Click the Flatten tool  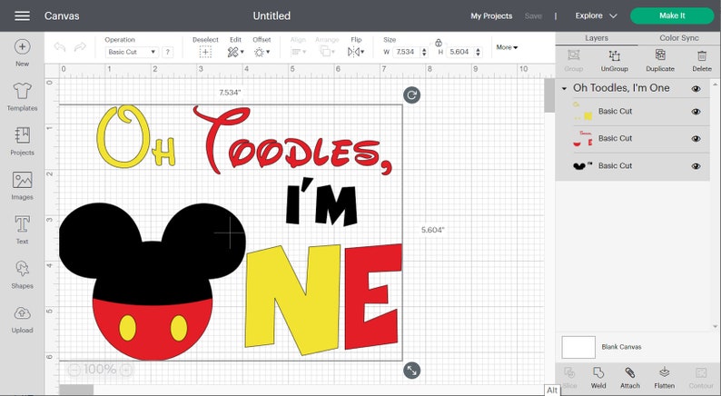pyautogui.click(x=664, y=377)
